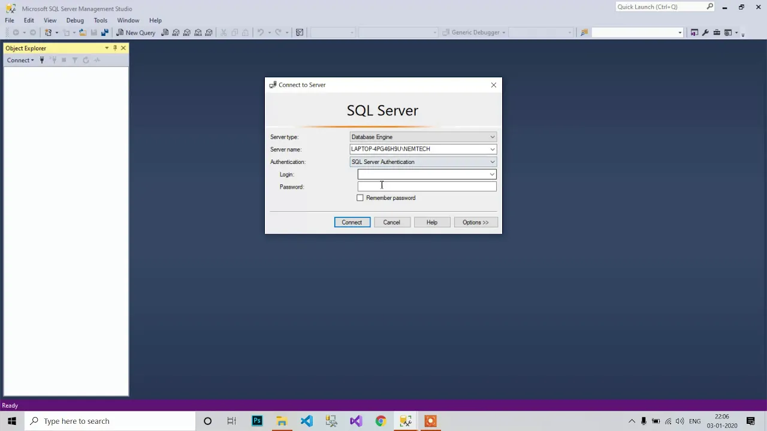Click the Password input field
The width and height of the screenshot is (767, 431).
tap(427, 187)
